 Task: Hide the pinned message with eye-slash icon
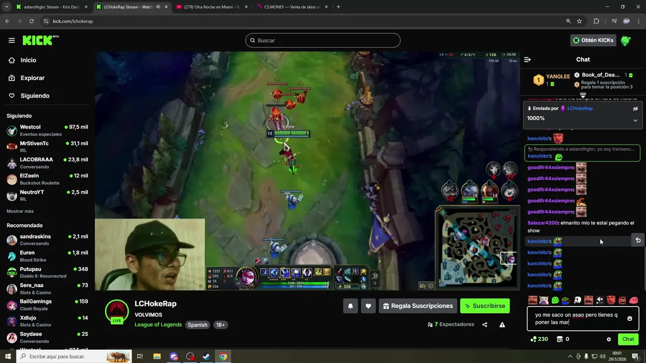635,108
